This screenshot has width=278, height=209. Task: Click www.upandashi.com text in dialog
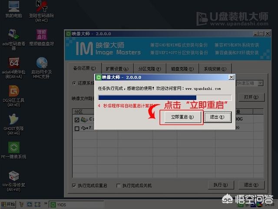[x=203, y=88]
